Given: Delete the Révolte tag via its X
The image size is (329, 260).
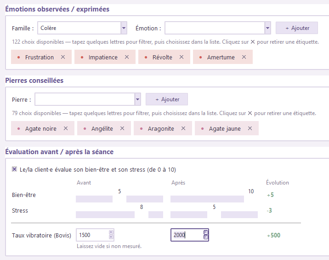Looking at the screenshot, I should pos(182,57).
